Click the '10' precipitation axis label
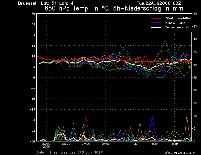This screenshot has height=155, width=201. [195, 116]
